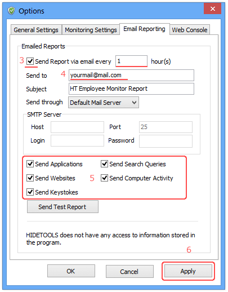Click the hours interval input field
This screenshot has height=292, width=228.
(x=131, y=61)
